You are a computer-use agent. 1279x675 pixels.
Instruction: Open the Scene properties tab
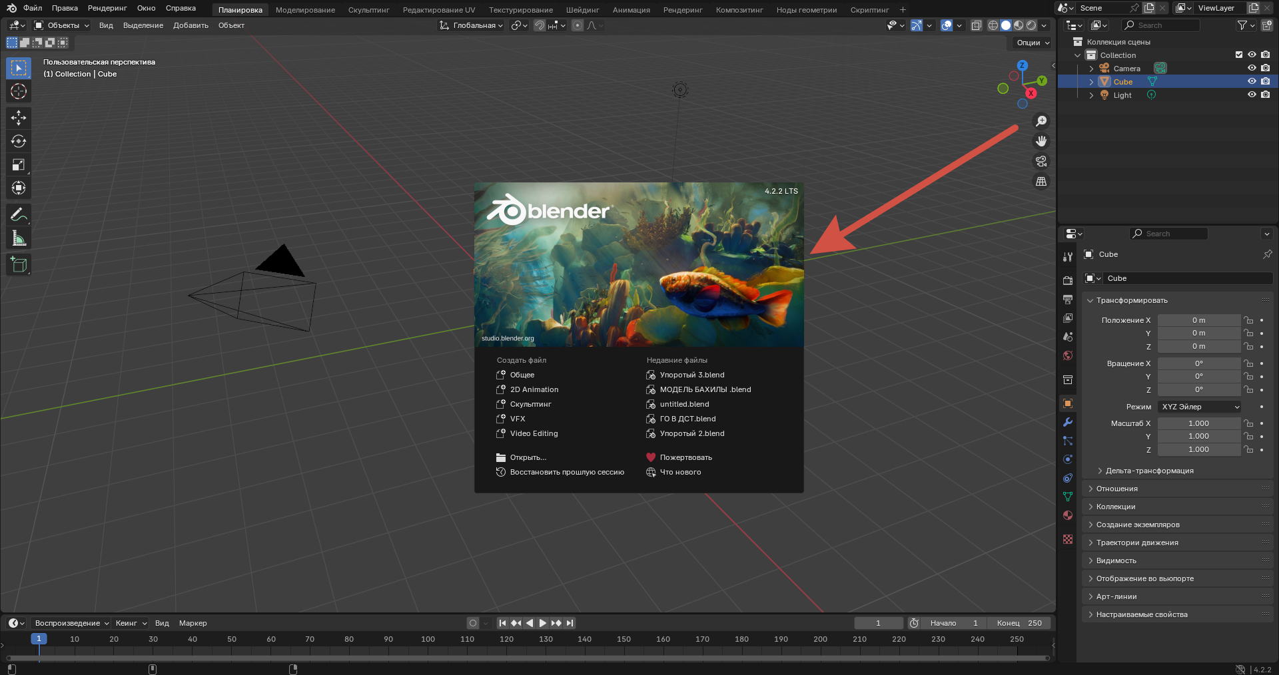point(1068,337)
